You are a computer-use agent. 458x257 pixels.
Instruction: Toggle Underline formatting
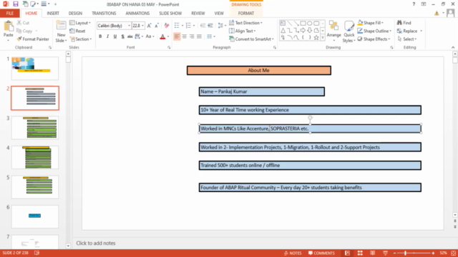tap(115, 36)
